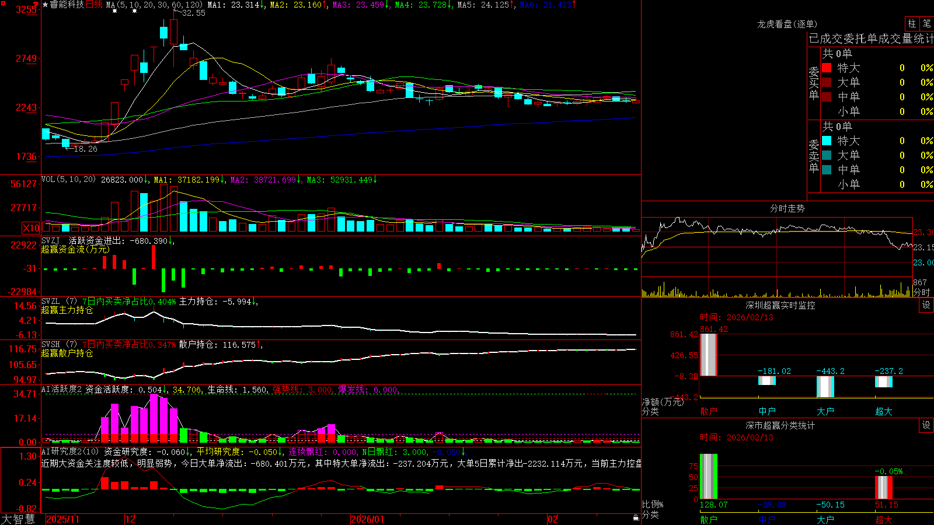Viewport: 934px width, 525px height.
Task: Click the 小单 row under 委卖单
Action: click(x=878, y=184)
